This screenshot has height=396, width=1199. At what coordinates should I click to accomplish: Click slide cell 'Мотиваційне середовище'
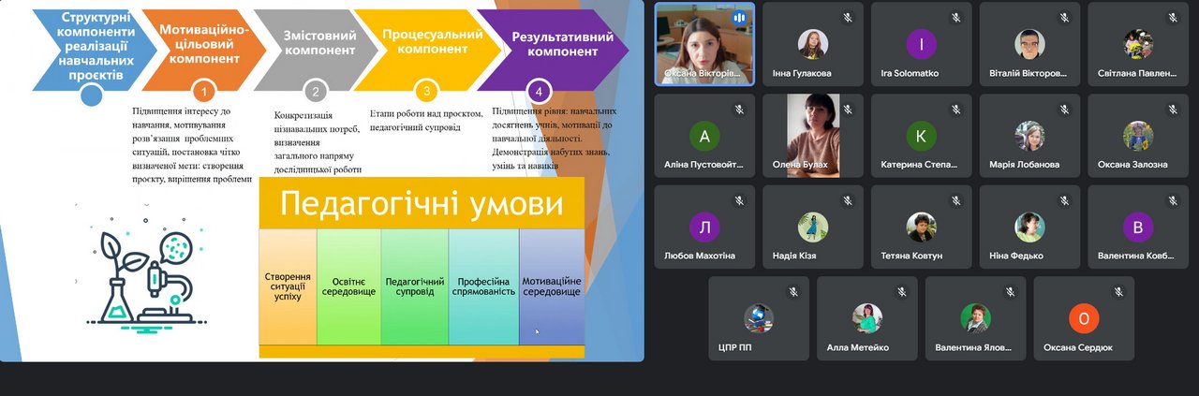tap(552, 286)
